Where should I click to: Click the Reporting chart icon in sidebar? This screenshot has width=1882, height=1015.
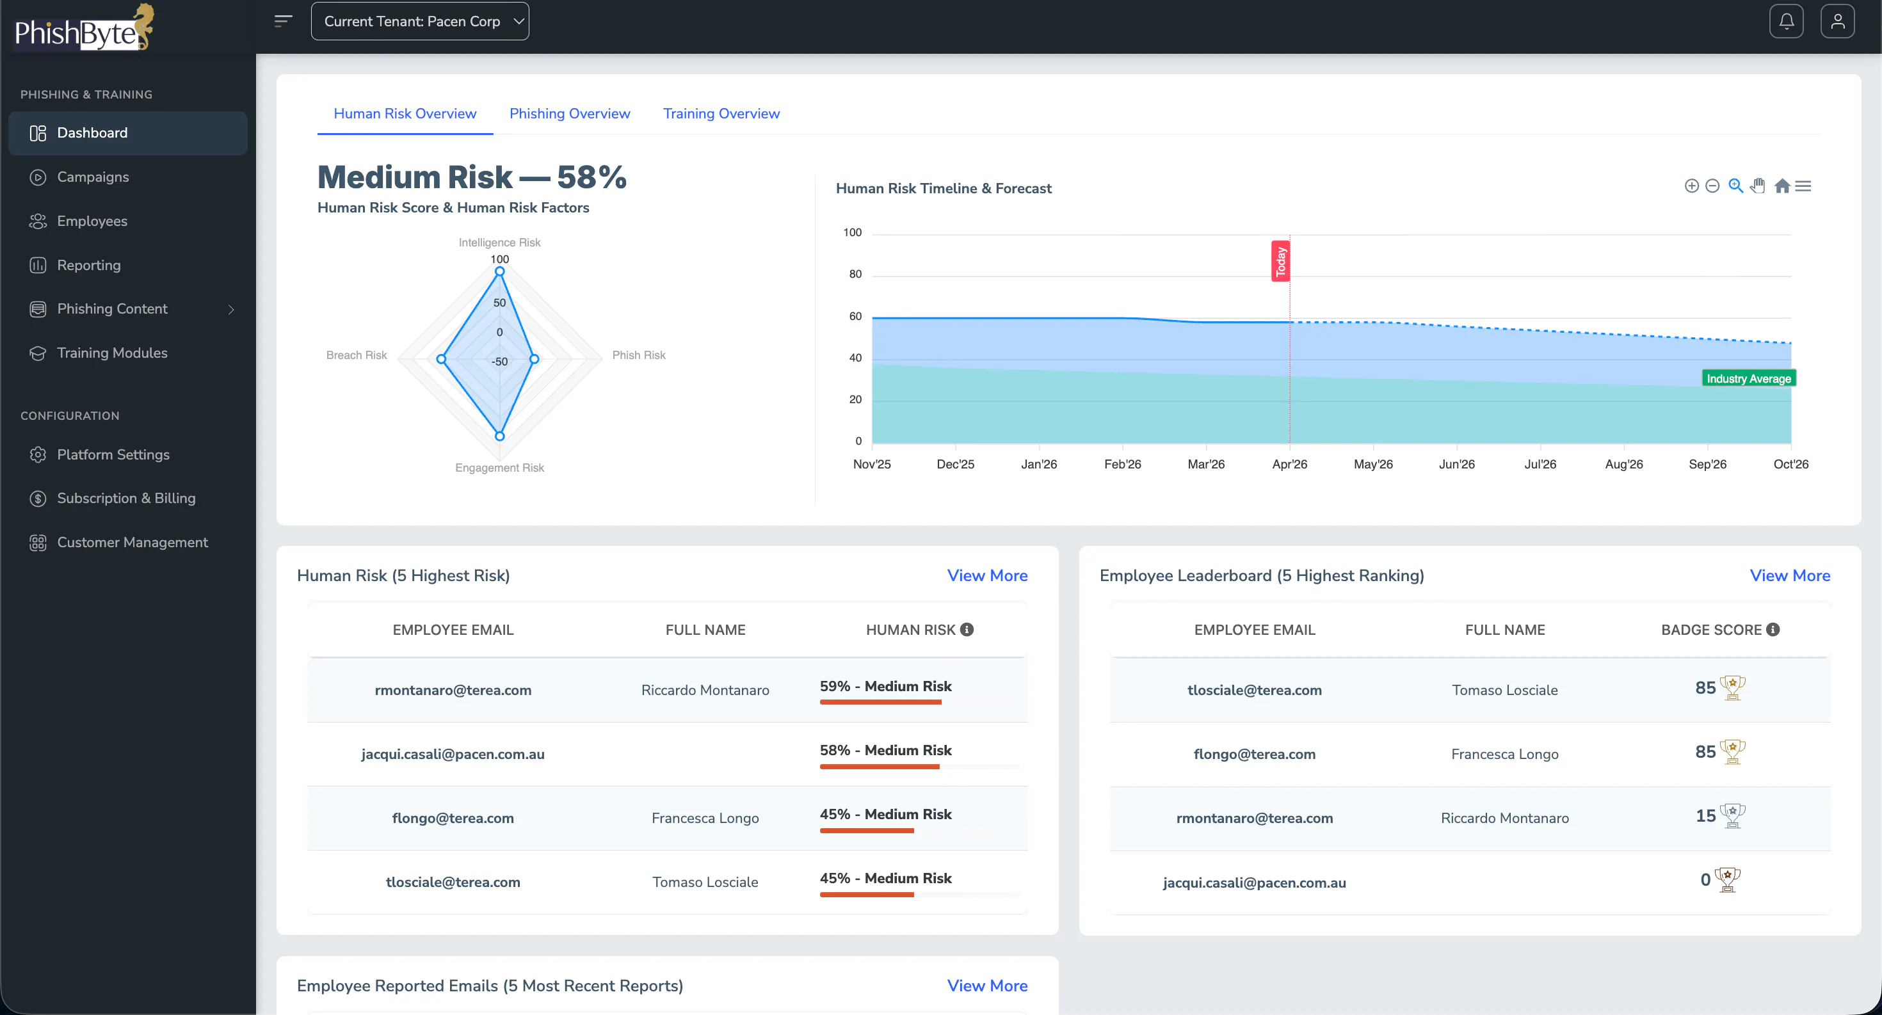click(38, 265)
